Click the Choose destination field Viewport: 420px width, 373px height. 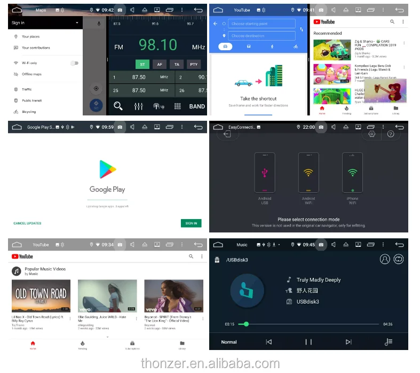click(261, 36)
